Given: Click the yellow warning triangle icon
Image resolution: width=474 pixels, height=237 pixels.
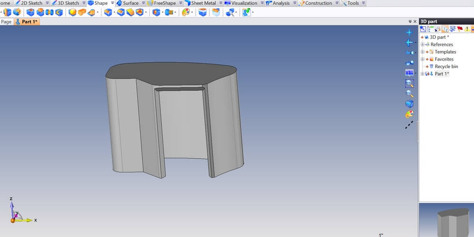Looking at the screenshot, I should click(x=467, y=29).
